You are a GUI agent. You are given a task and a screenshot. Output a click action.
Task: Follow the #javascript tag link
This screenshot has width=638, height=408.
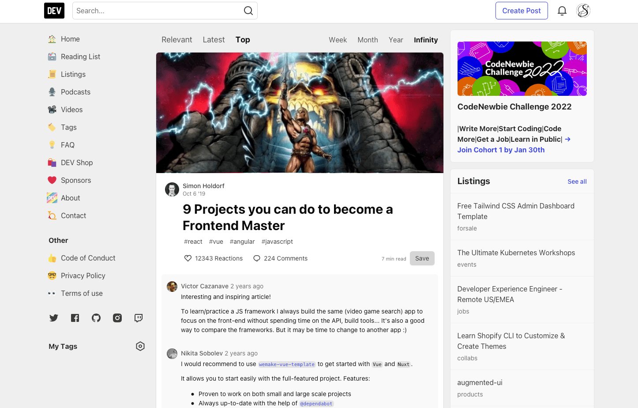click(277, 242)
